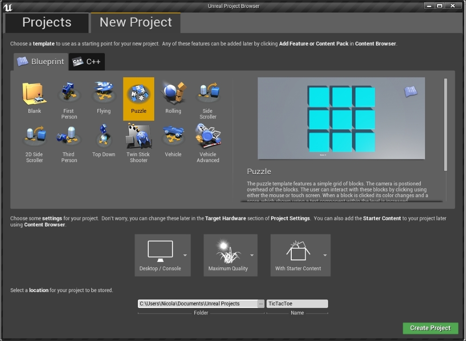This screenshot has height=341, width=466.
Task: Select the Blank template icon
Action: click(x=34, y=94)
